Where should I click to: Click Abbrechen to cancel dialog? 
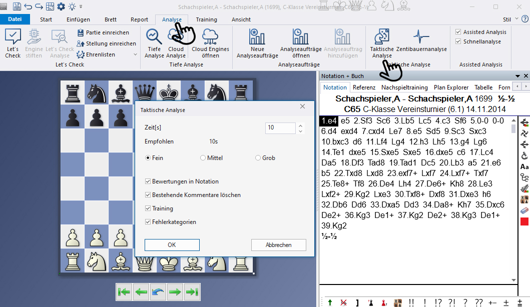coord(278,245)
